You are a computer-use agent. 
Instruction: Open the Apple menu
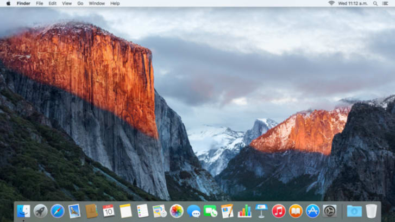pyautogui.click(x=8, y=3)
